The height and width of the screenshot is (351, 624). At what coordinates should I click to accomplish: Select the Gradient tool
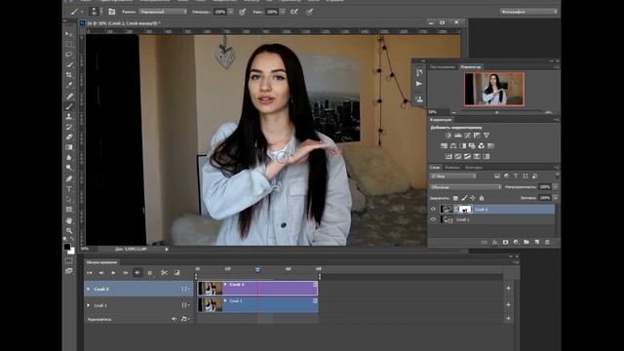69,147
